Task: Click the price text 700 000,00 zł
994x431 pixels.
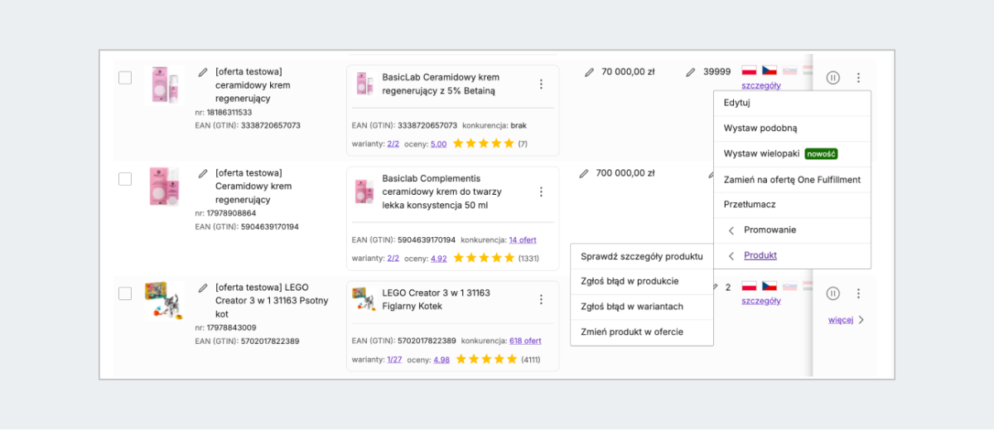Action: pyautogui.click(x=625, y=173)
